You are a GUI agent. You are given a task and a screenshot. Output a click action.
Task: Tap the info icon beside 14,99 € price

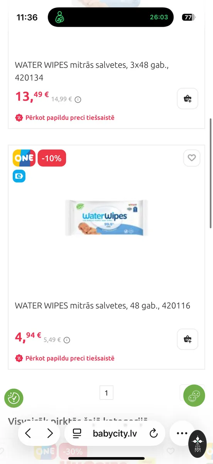[78, 99]
